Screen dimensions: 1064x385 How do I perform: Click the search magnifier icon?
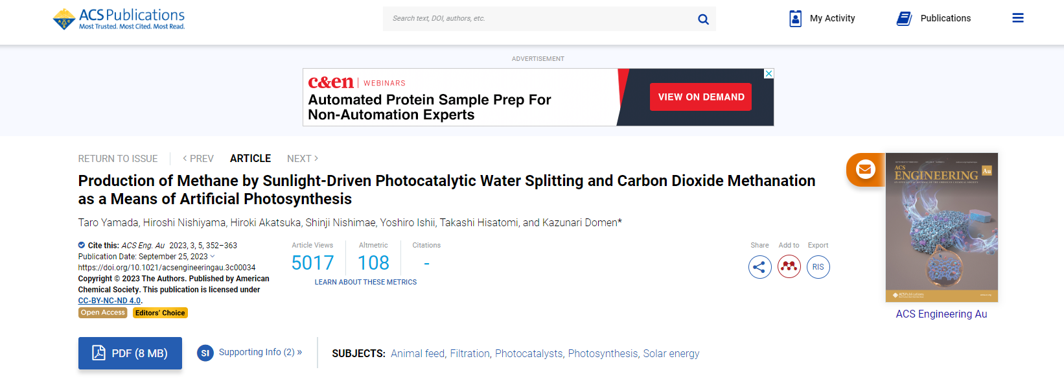[x=703, y=19]
